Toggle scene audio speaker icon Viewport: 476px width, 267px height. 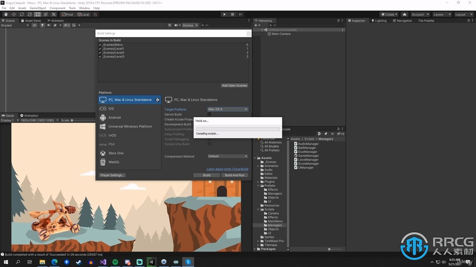click(49, 25)
